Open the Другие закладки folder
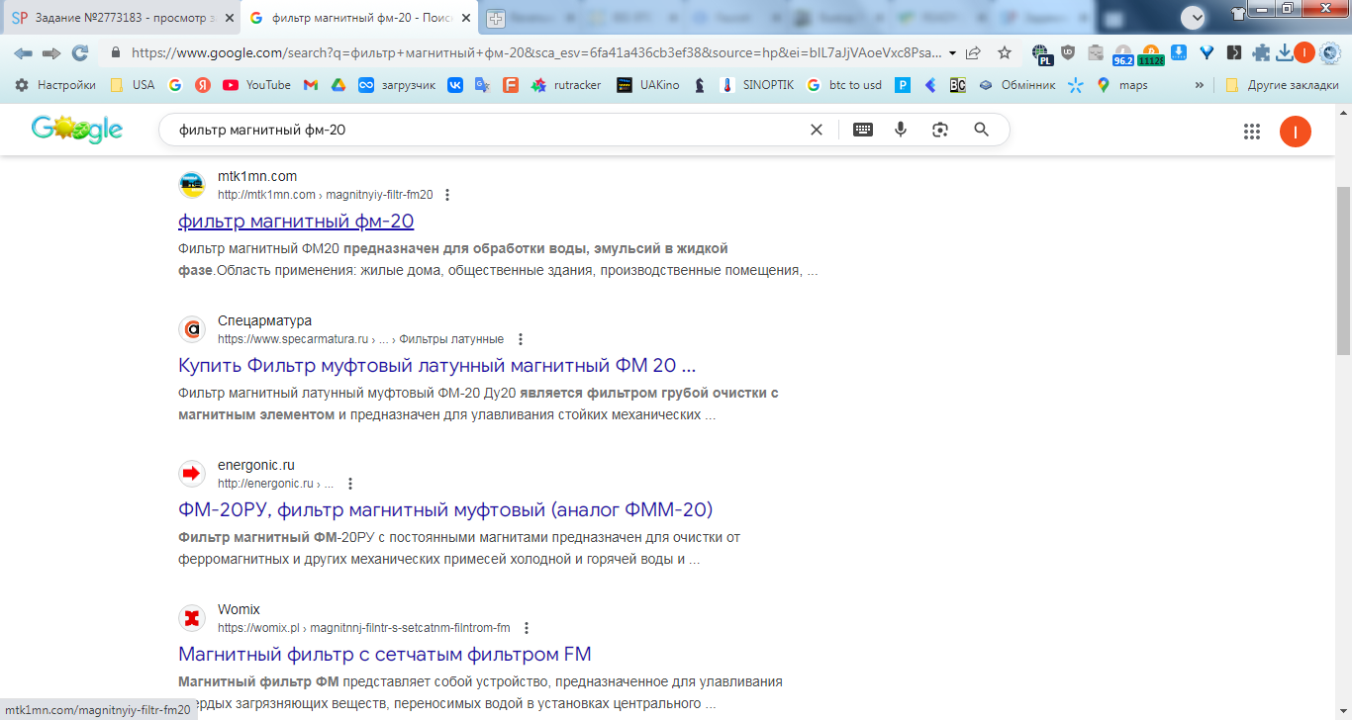 pyautogui.click(x=1281, y=85)
